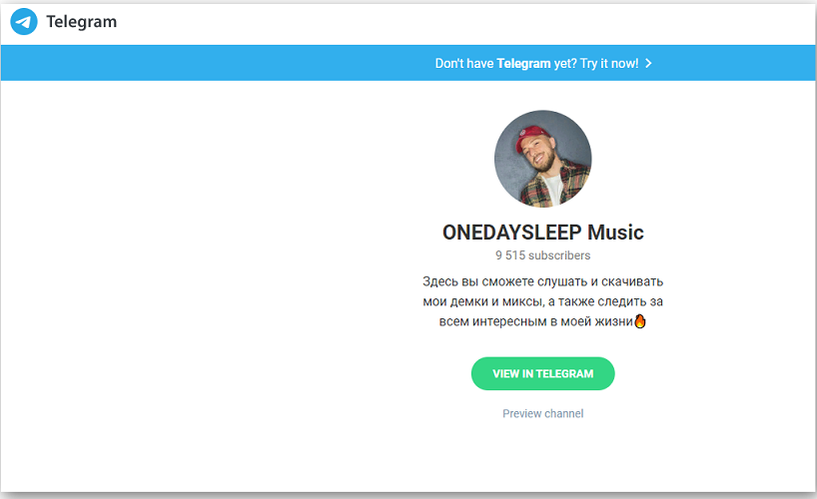Image resolution: width=817 pixels, height=499 pixels.
Task: Click the fire emoji in the description
Action: (640, 321)
